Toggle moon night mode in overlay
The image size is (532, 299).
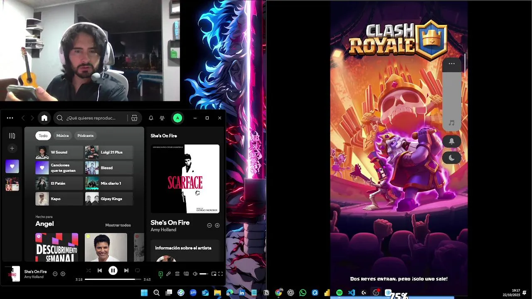452,158
